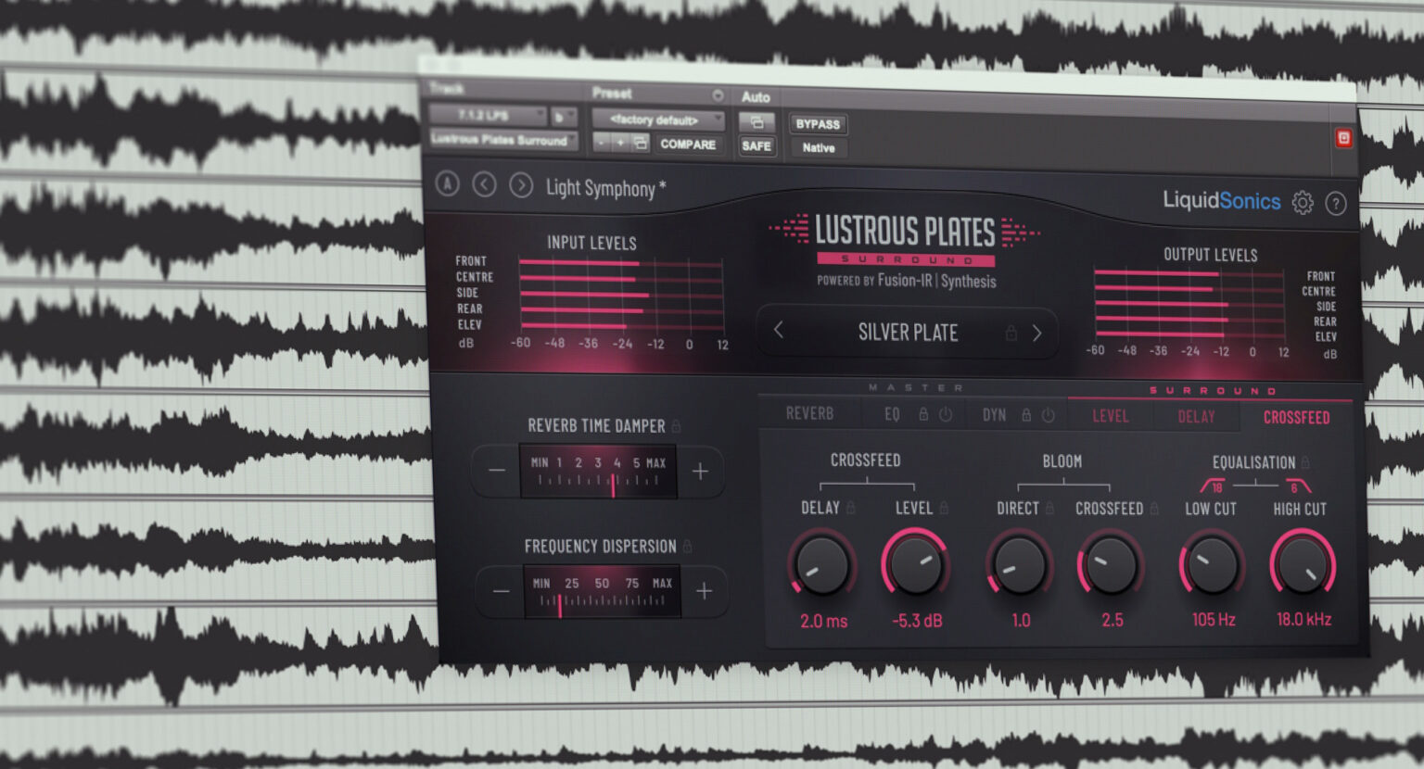The width and height of the screenshot is (1424, 769).
Task: Switch to the REVERB tab
Action: pyautogui.click(x=808, y=413)
